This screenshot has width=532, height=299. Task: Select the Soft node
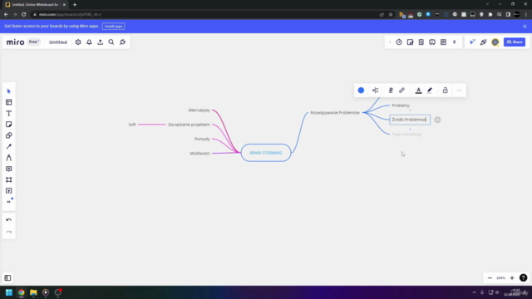(x=132, y=125)
